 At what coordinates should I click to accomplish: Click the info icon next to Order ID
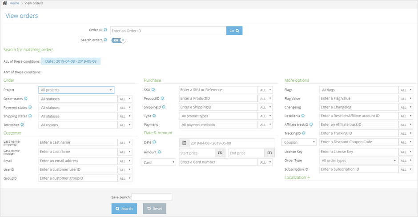pos(105,30)
